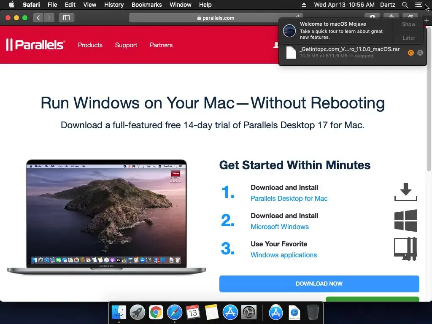Click the parallels.com address bar
Viewport: 432px width, 324px height.
tap(216, 18)
